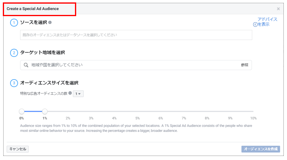Click the info icon beside 特別な広告オーディエンスの数
Image resolution: width=287 pixels, height=160 pixels.
(70, 93)
